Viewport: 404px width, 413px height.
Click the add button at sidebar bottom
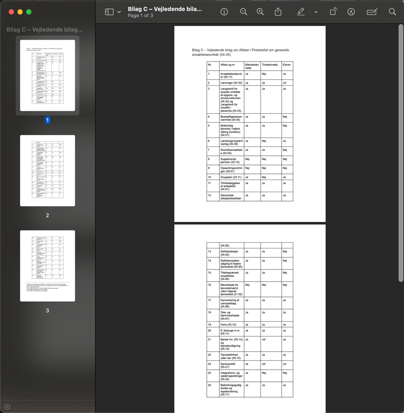[x=7, y=407]
